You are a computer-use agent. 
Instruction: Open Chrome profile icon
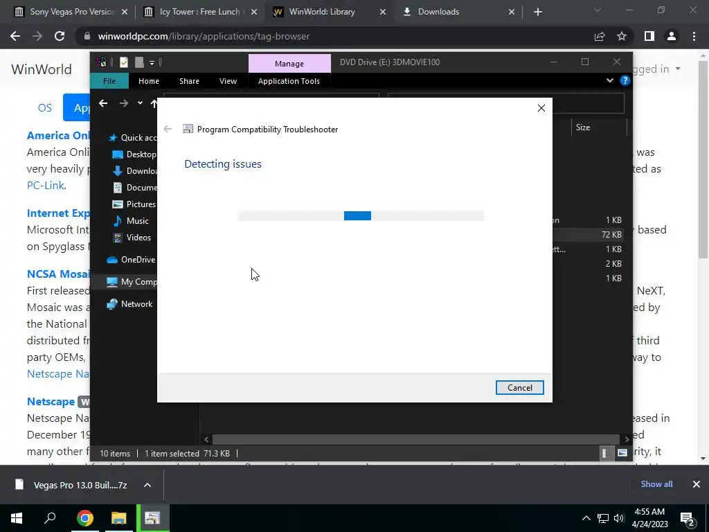click(x=672, y=36)
